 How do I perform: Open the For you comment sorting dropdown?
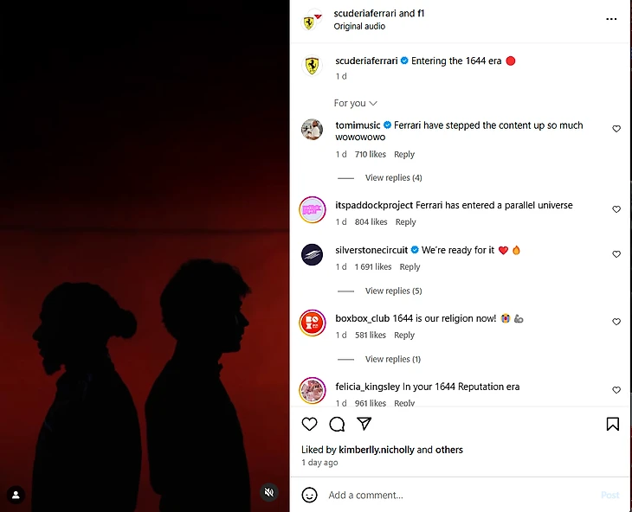(356, 104)
